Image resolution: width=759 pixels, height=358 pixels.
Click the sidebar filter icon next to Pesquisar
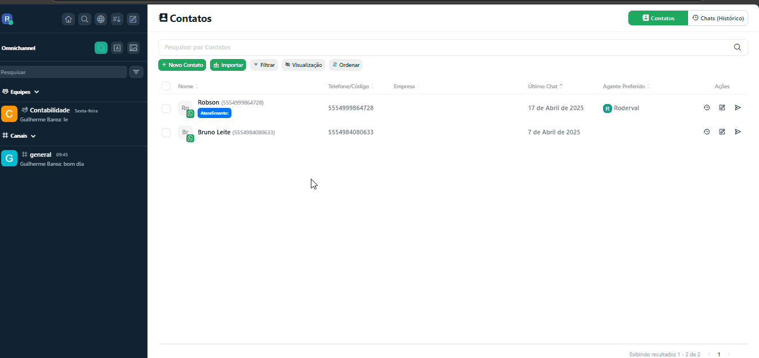point(136,72)
